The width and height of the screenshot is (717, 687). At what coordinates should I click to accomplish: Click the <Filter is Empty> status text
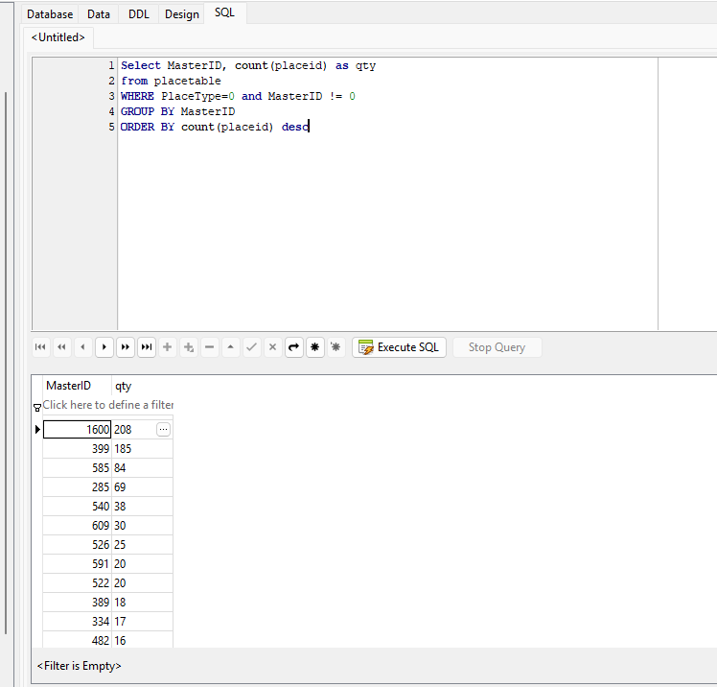[80, 666]
